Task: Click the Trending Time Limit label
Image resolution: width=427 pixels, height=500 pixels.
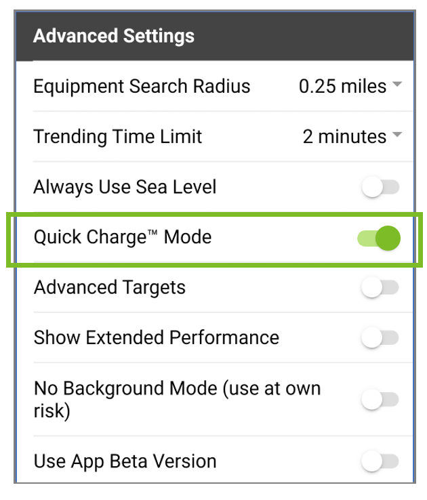Action: [x=118, y=136]
